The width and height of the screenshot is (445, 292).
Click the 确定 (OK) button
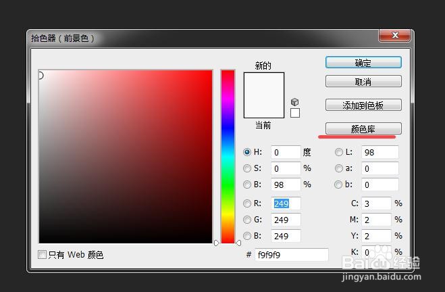click(363, 62)
